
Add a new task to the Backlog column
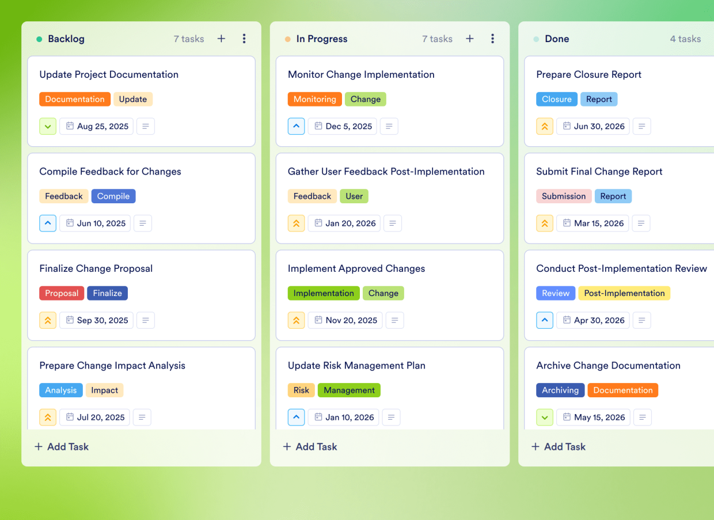click(221, 39)
